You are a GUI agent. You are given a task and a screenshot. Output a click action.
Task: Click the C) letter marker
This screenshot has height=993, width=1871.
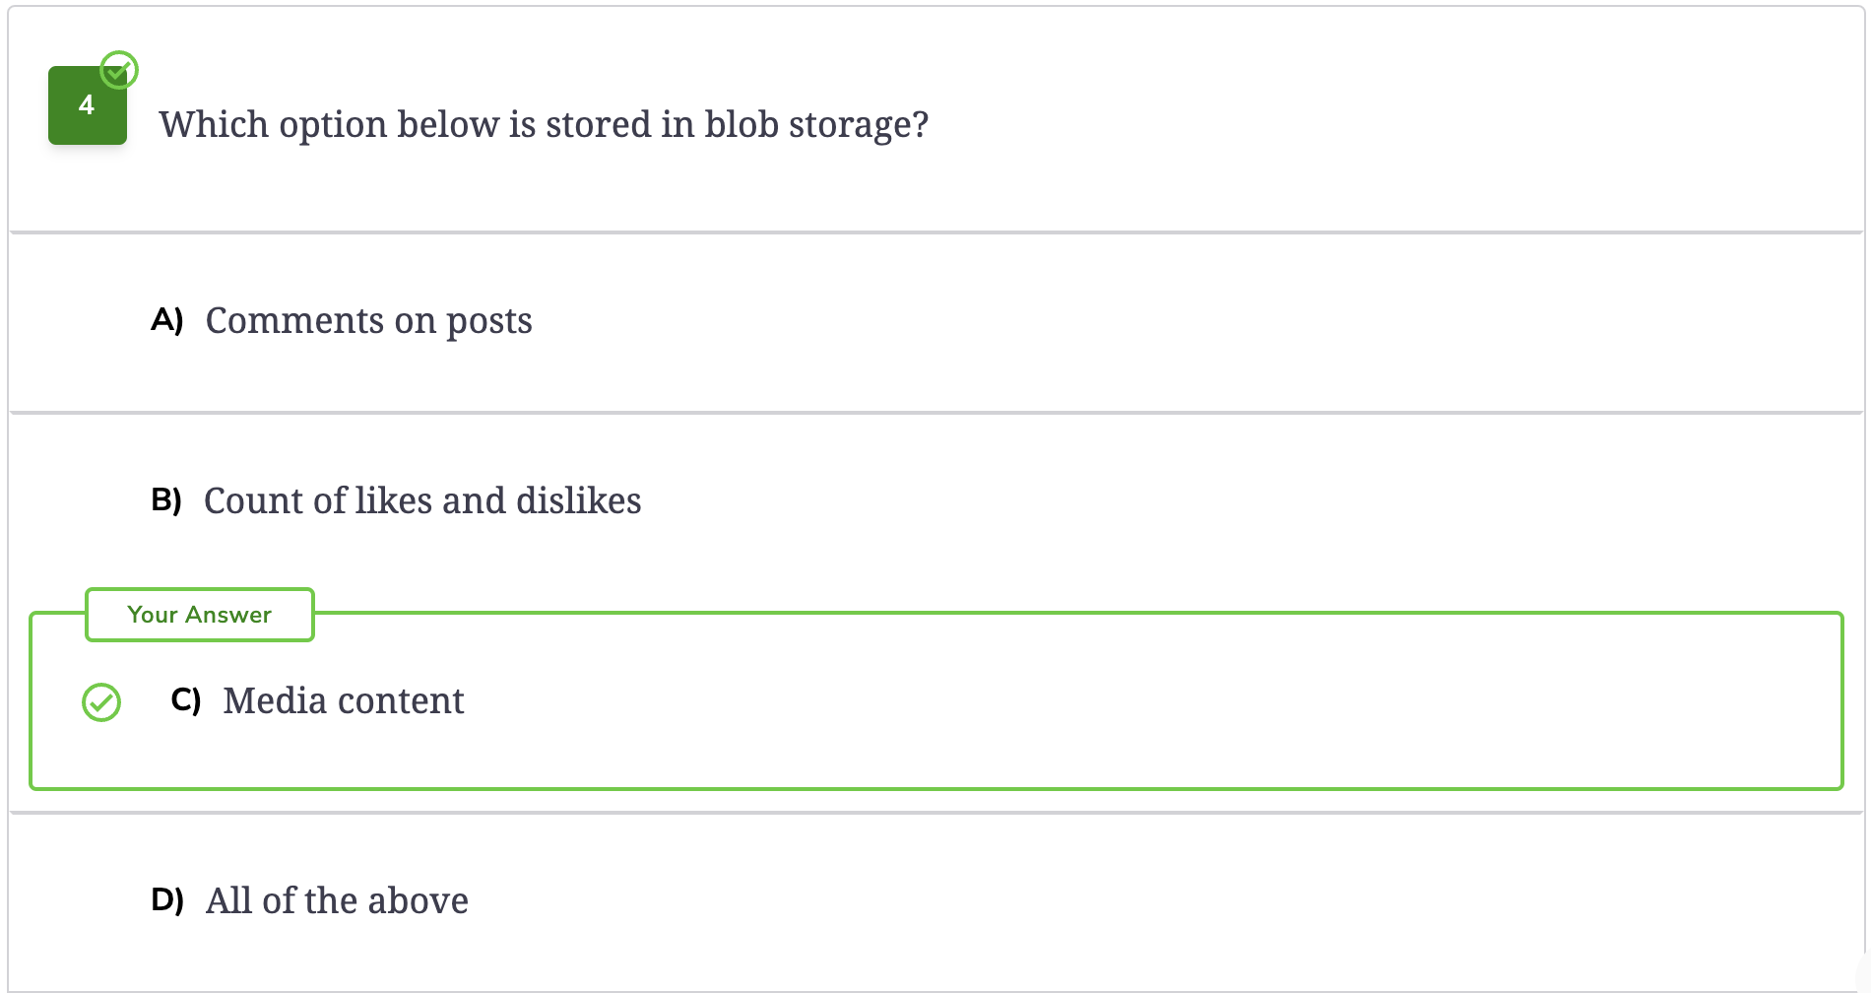click(186, 700)
